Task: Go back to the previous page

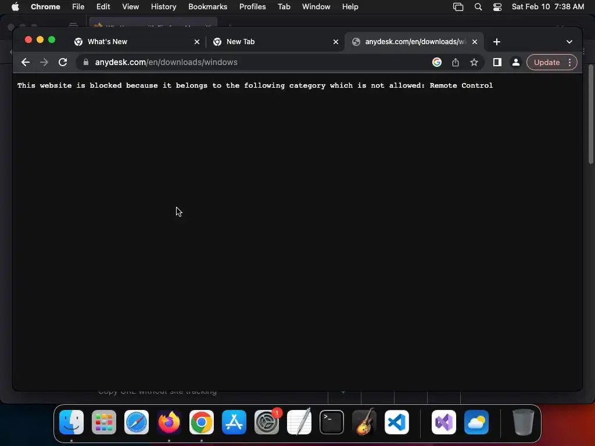Action: [26, 62]
